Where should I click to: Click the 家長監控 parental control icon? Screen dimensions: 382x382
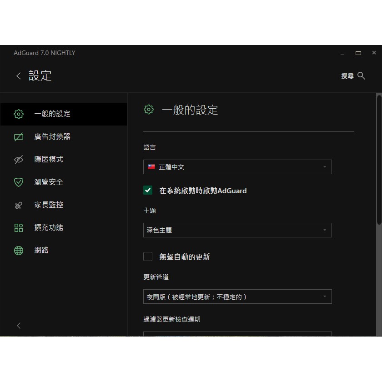19,205
